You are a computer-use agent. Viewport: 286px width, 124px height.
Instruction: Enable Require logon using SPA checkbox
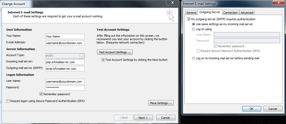(x=8, y=101)
